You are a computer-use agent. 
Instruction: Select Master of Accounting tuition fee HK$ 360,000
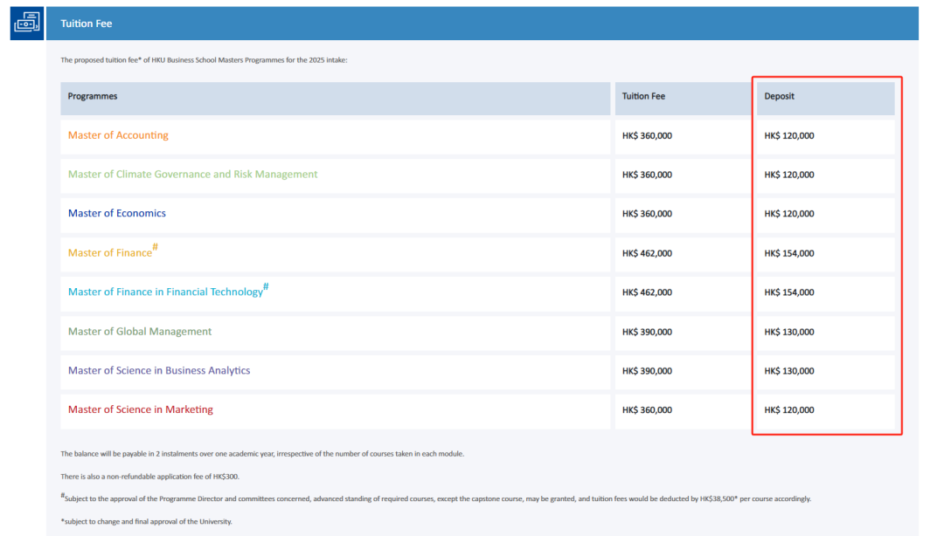coord(647,136)
